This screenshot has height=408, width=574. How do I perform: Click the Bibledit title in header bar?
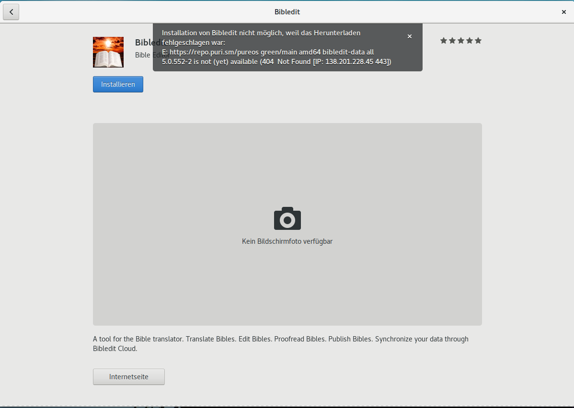[x=287, y=12]
